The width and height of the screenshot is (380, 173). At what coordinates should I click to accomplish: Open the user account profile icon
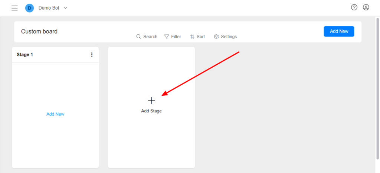point(366,7)
